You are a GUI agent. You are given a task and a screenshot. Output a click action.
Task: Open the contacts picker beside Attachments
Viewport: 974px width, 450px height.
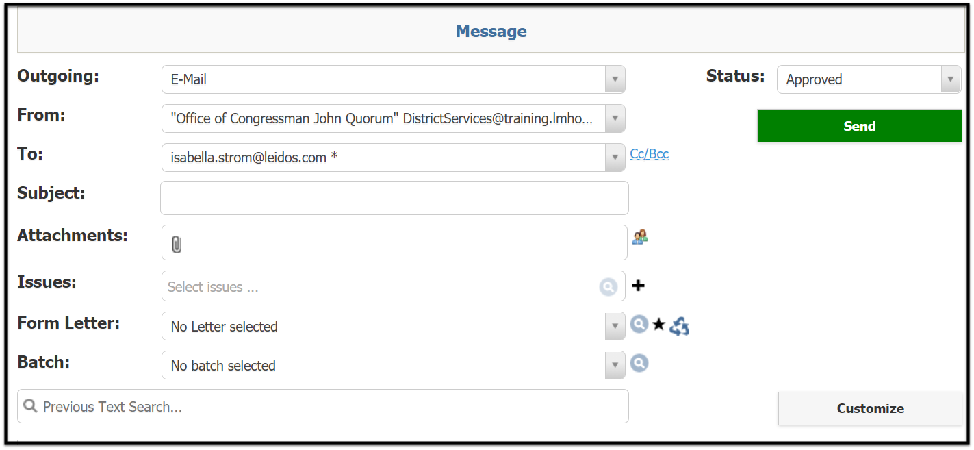click(x=640, y=237)
